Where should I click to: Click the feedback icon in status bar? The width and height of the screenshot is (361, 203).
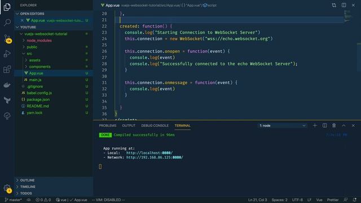pyautogui.click(x=345, y=200)
